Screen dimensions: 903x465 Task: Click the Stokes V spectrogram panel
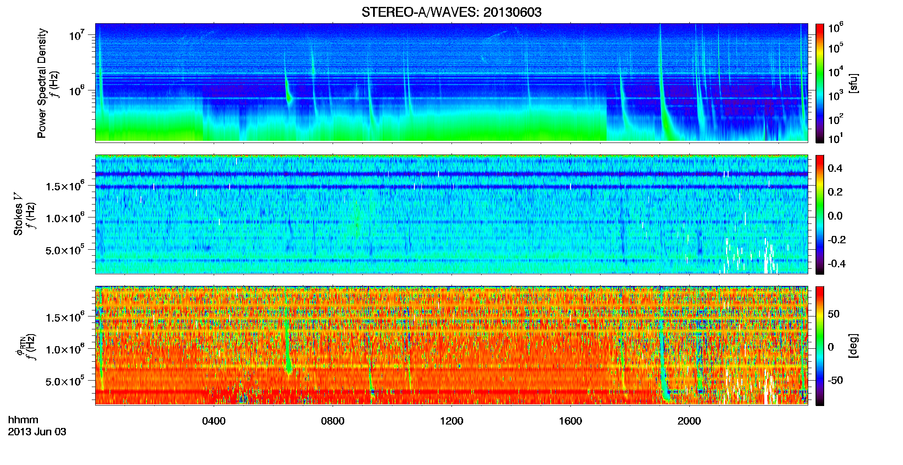click(x=451, y=214)
